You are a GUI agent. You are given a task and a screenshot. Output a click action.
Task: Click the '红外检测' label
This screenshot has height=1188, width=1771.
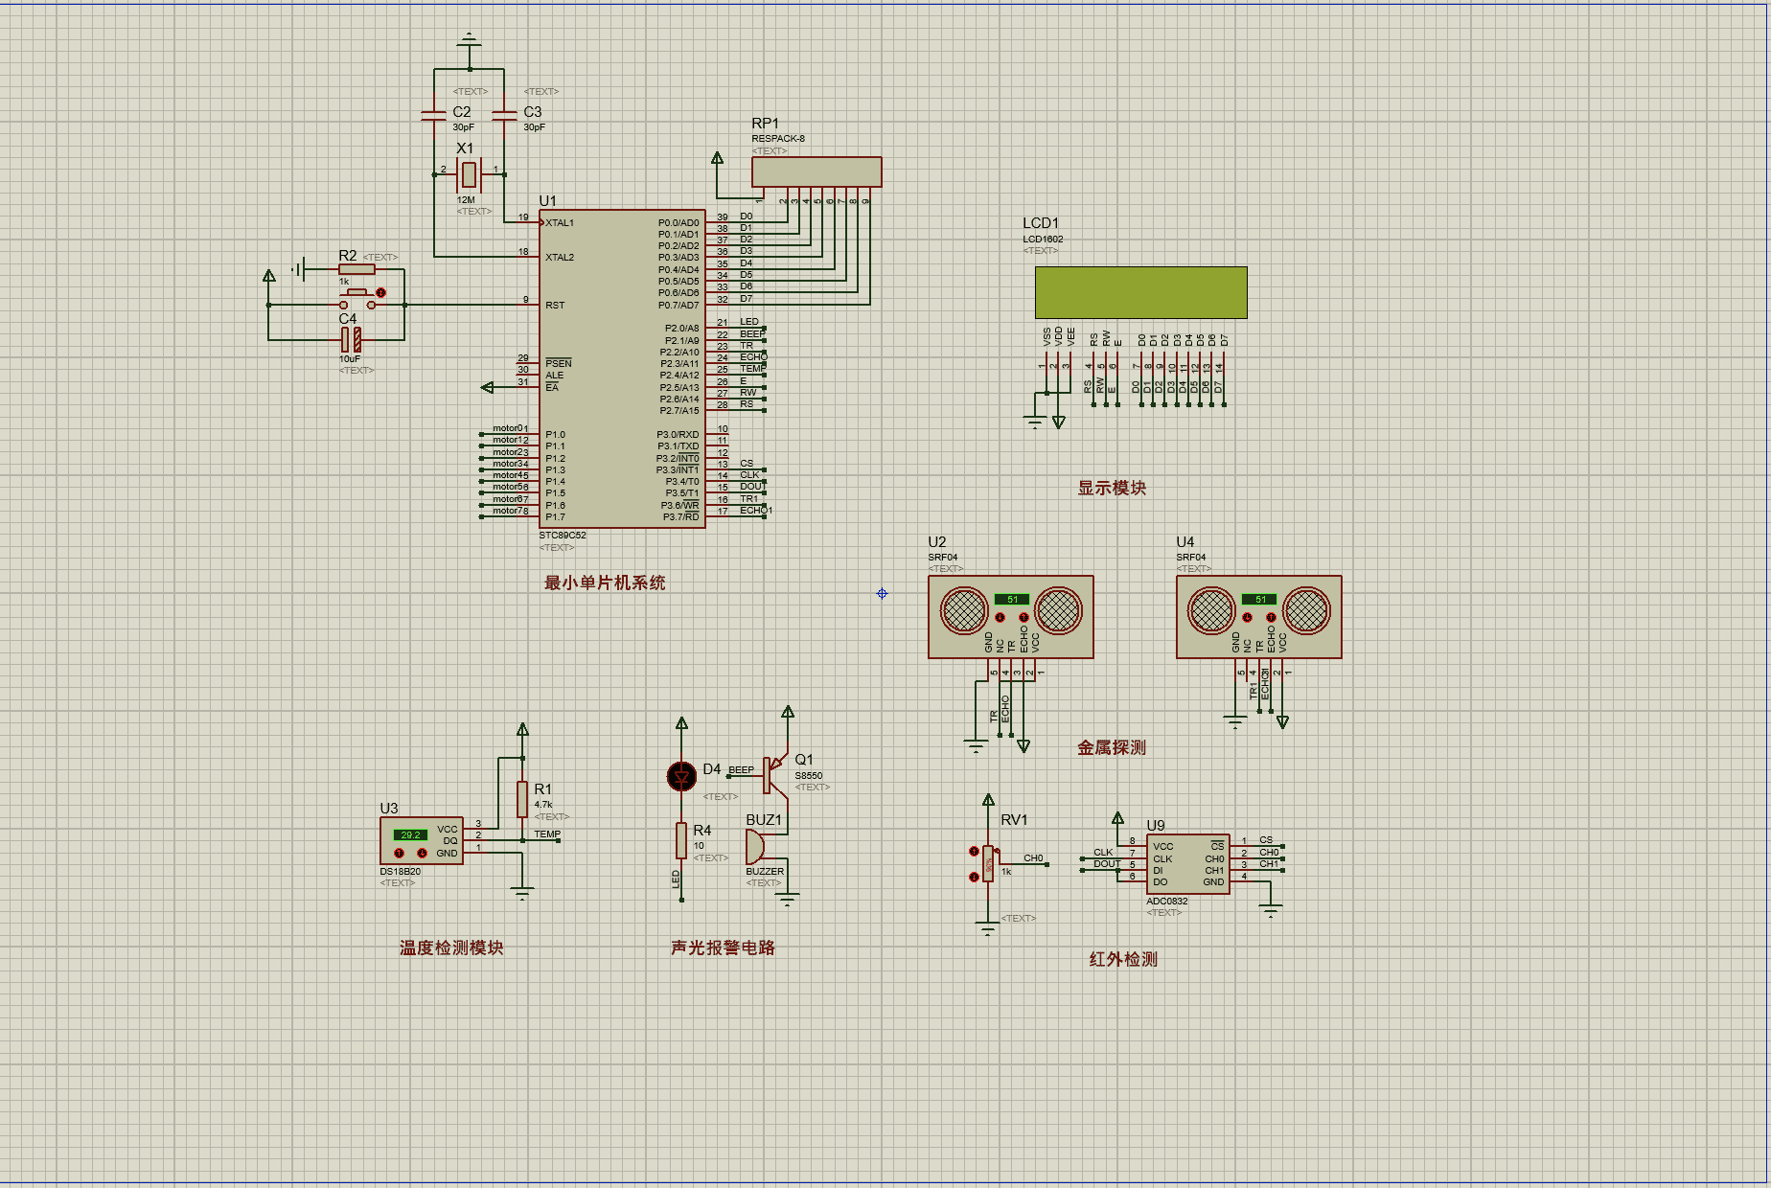click(1123, 959)
